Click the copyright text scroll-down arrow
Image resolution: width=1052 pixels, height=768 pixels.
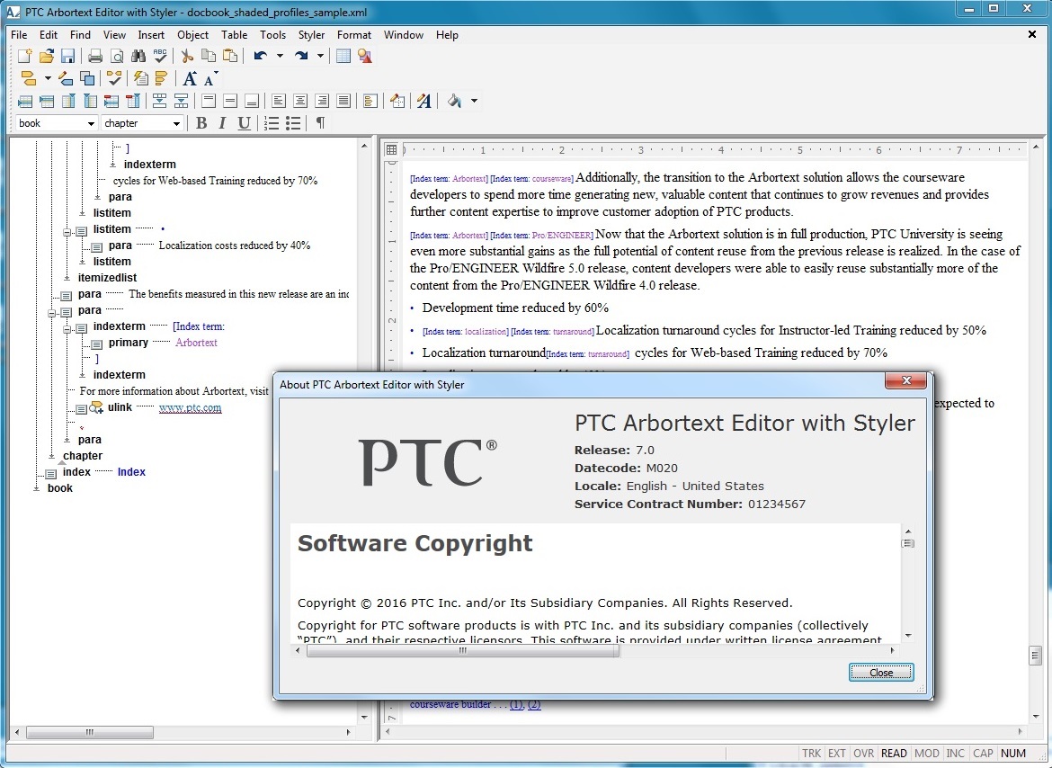(x=908, y=635)
